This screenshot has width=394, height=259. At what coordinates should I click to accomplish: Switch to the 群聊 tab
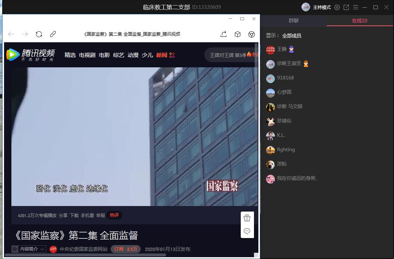(293, 21)
